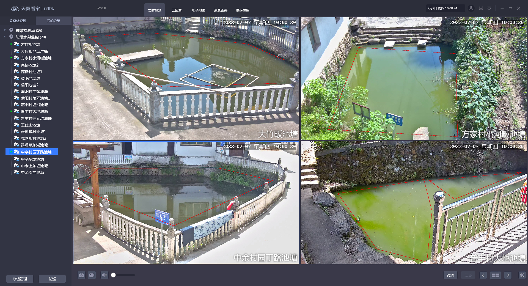The width and height of the screenshot is (528, 286).
Task: Select camera 普丰村大地池塘 in the tree
Action: [34, 111]
